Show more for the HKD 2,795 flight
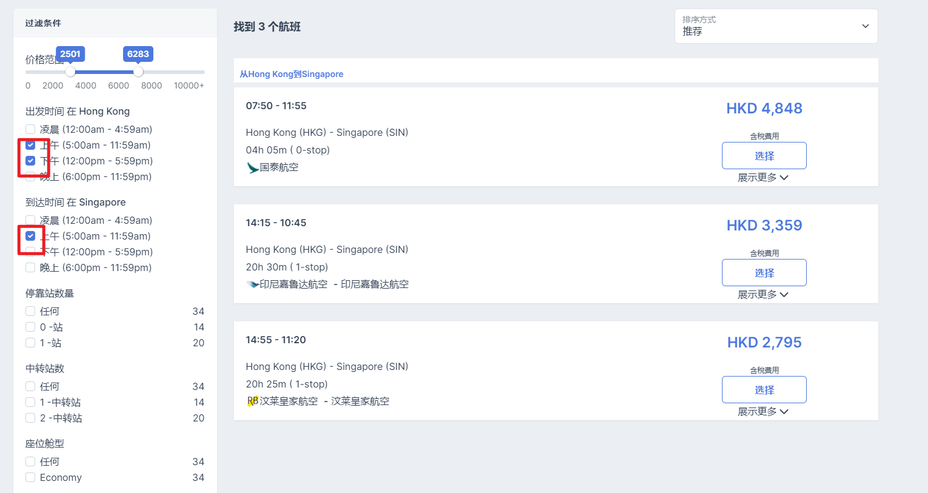Screen dimensions: 928x493 coord(763,412)
